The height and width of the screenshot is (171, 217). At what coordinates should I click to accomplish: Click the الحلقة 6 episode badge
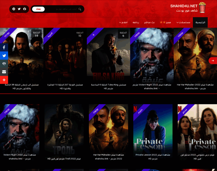123,34
